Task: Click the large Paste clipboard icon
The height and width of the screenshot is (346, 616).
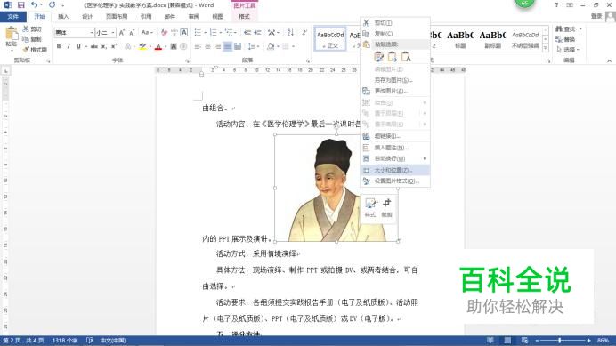Action: (11, 34)
